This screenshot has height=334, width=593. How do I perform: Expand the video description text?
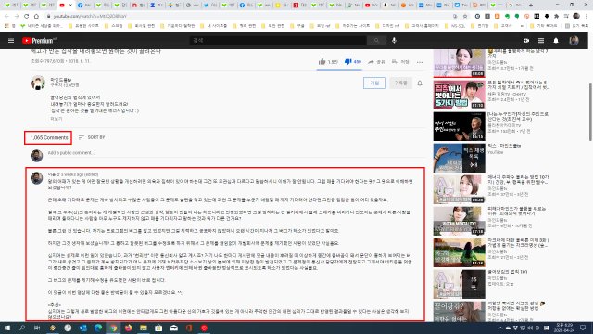[57, 119]
